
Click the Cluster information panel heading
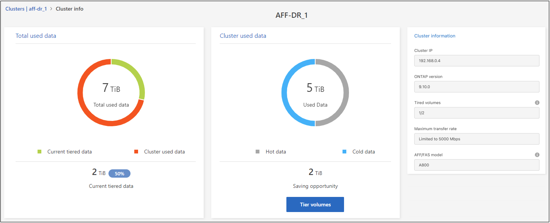tap(435, 36)
